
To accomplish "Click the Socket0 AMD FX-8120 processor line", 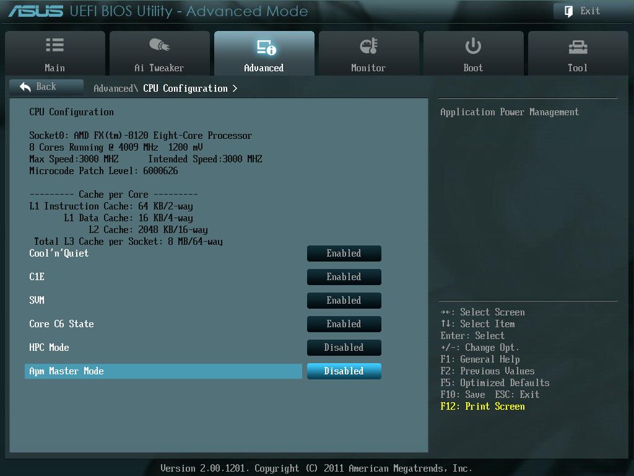I will click(x=141, y=136).
